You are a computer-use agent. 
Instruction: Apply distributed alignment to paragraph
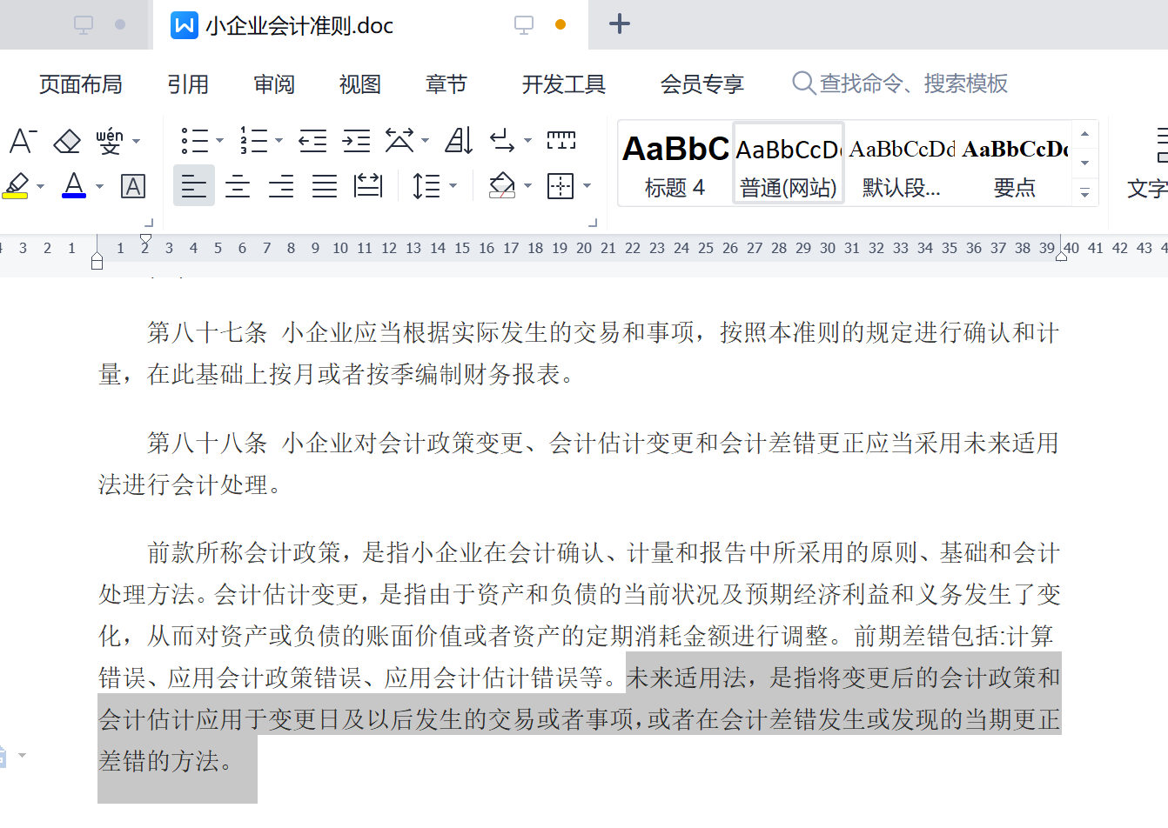coord(368,186)
